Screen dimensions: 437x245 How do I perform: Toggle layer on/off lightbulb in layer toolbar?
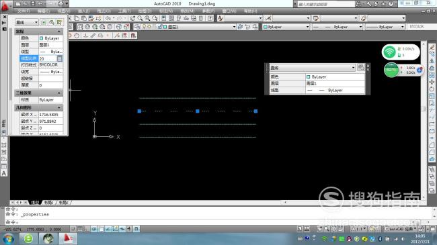pos(144,27)
